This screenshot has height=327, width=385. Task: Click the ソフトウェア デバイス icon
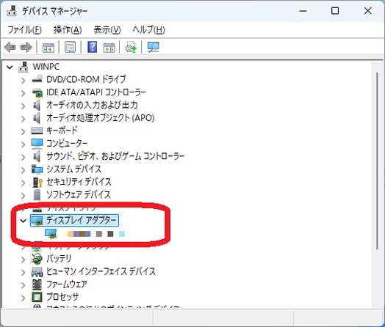37,195
